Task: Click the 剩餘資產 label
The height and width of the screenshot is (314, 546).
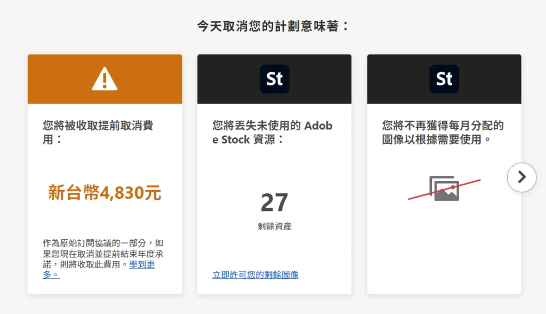Action: (x=274, y=226)
